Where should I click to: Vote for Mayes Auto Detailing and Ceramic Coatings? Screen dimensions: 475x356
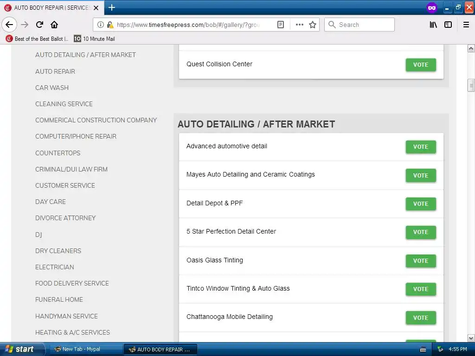point(420,175)
